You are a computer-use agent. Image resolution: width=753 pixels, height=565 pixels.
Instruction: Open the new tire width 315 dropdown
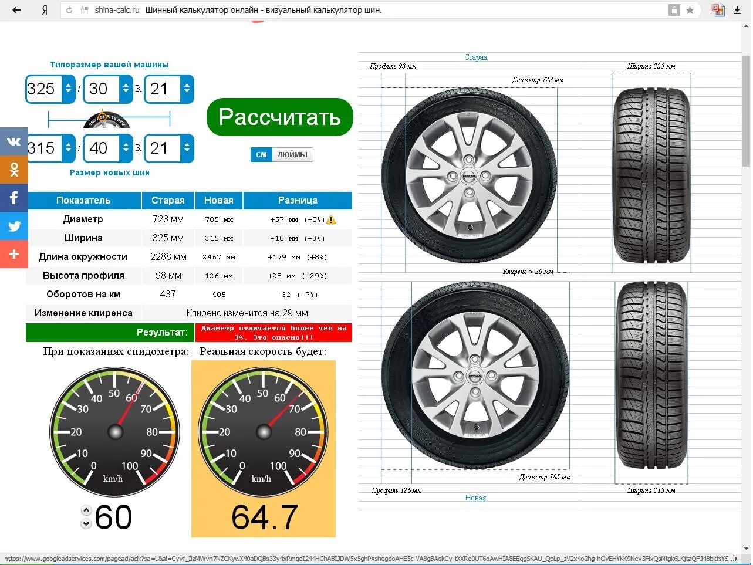click(x=50, y=148)
